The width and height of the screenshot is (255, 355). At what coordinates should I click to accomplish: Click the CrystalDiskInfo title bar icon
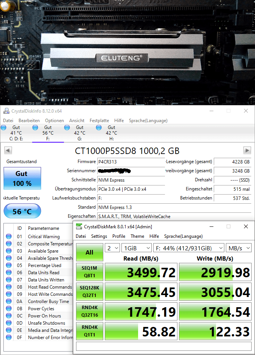point(6,111)
